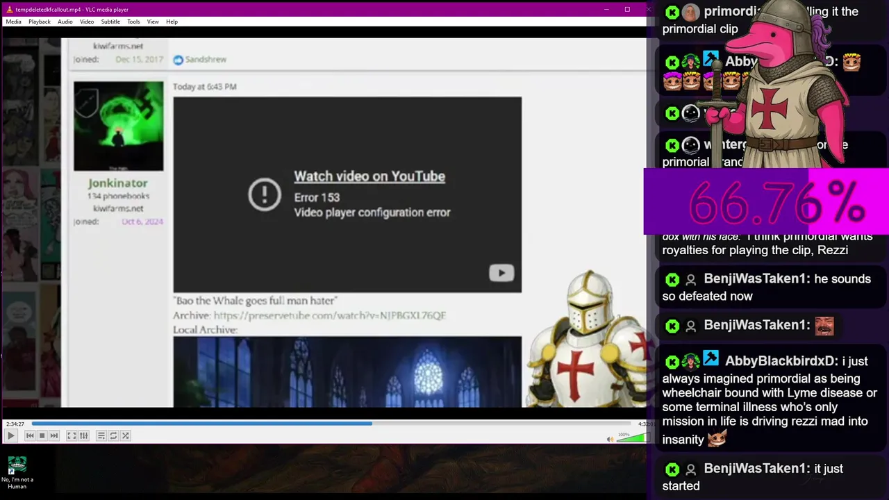Click the elapsed time 2:34:27
889x500 pixels.
click(15, 424)
